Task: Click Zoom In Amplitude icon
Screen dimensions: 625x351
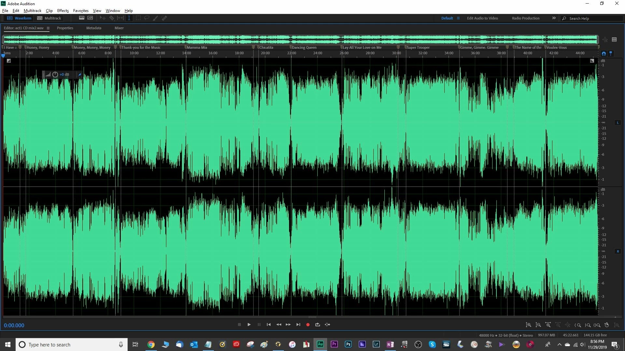Action: 528,325
